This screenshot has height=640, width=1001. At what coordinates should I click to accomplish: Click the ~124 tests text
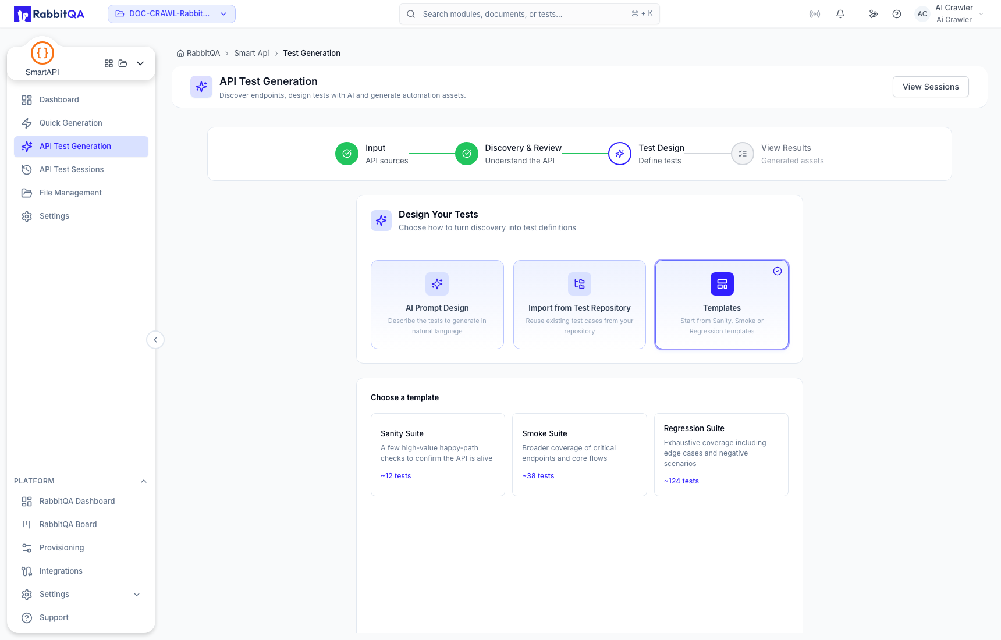[x=681, y=481]
